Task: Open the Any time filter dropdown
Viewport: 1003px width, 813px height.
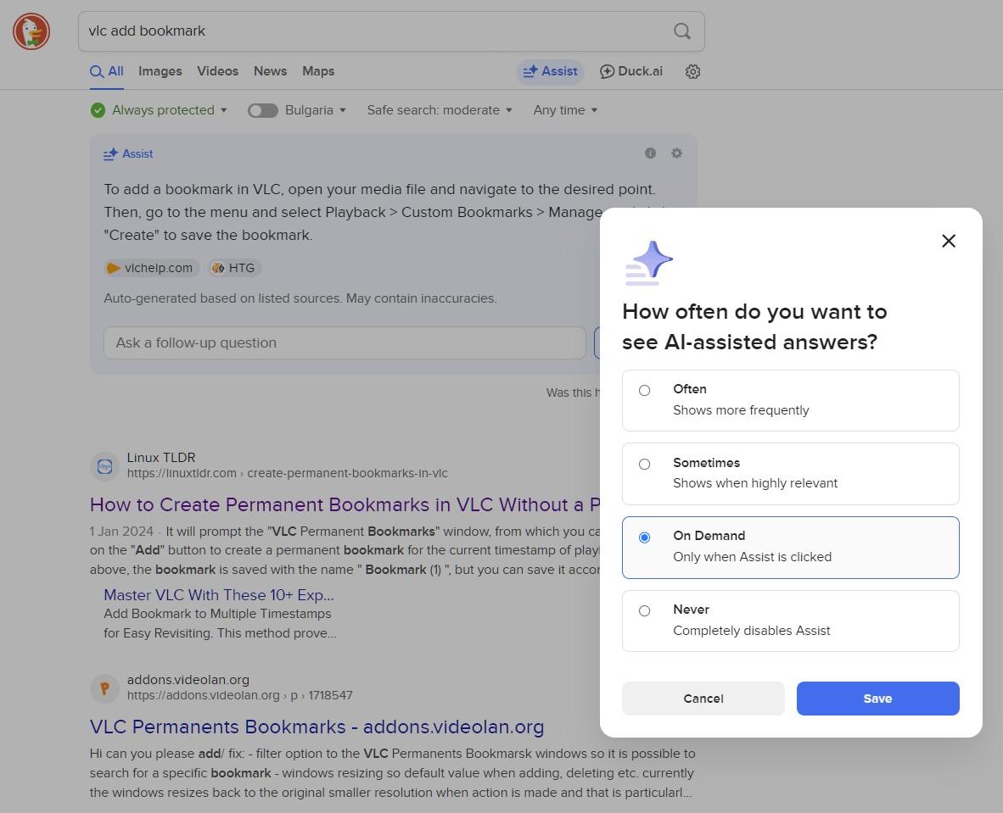Action: (x=565, y=110)
